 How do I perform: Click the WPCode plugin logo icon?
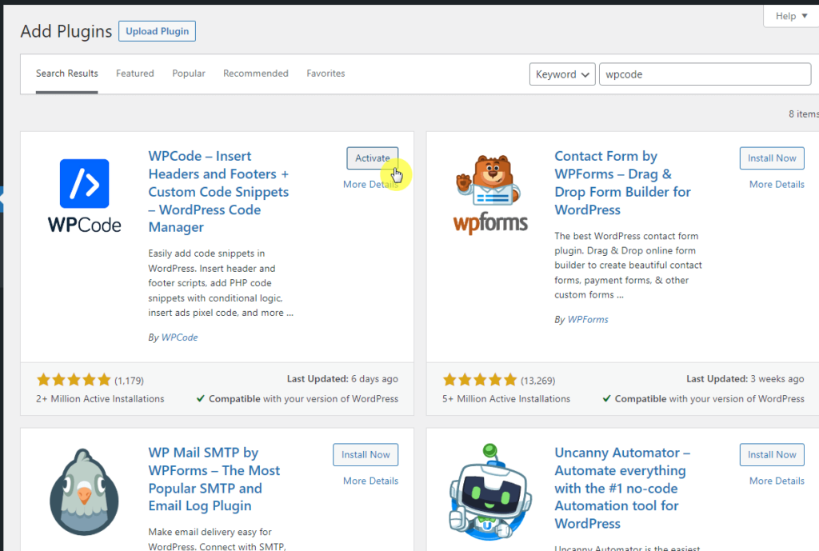coord(84,195)
